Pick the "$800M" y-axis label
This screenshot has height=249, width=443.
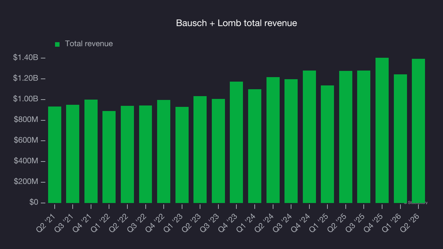[26, 120]
